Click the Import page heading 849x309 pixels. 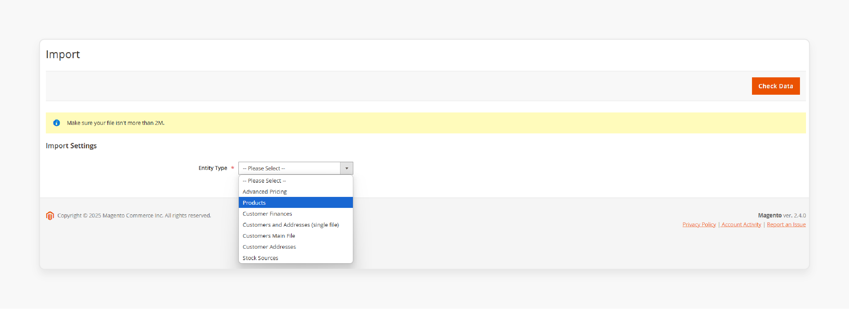pos(63,54)
